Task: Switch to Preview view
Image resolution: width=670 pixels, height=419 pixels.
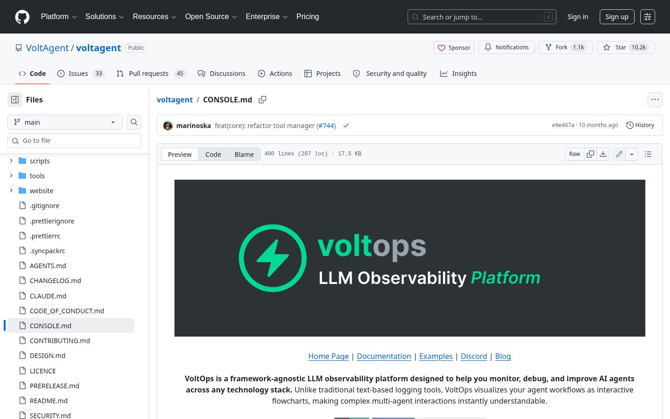Action: (180, 154)
